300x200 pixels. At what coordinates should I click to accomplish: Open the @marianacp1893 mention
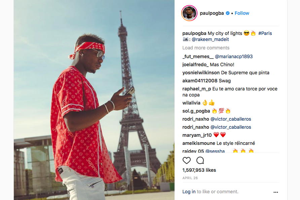[234, 56]
